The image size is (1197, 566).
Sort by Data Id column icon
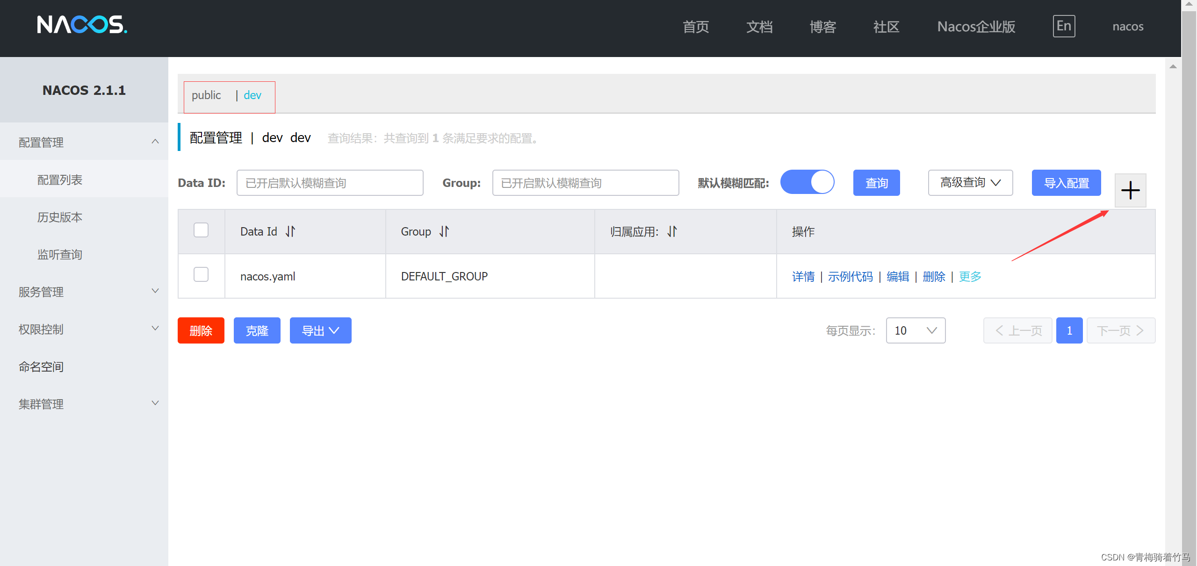(x=290, y=231)
